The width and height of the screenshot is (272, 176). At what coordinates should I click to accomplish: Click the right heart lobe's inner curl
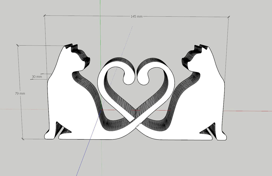[144, 80]
